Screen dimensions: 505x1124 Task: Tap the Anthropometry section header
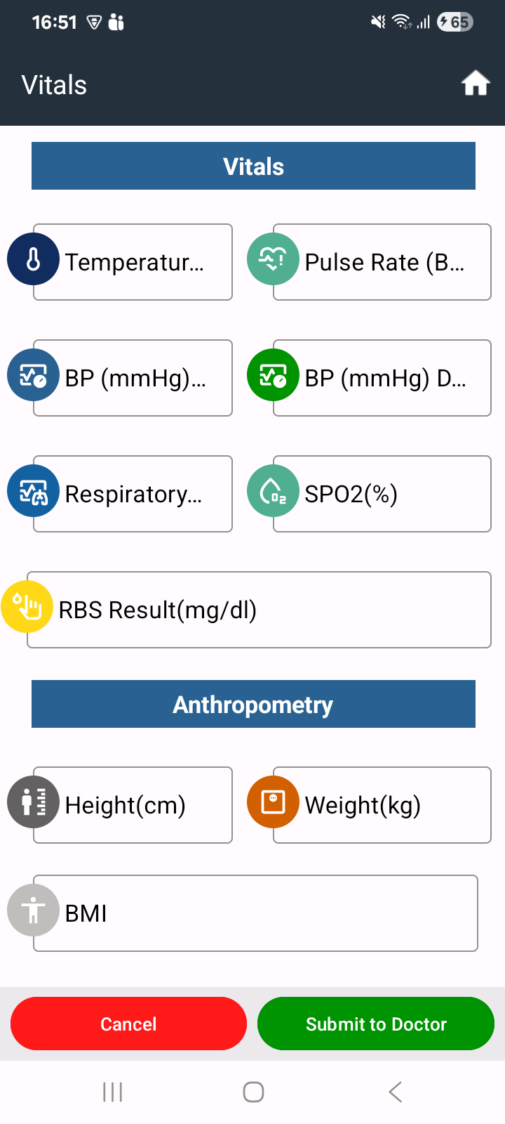(x=253, y=704)
